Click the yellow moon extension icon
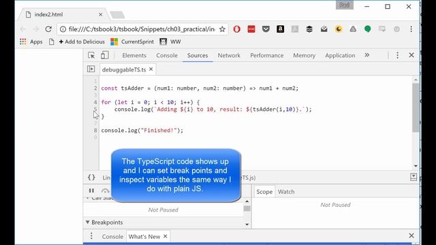 339,29
